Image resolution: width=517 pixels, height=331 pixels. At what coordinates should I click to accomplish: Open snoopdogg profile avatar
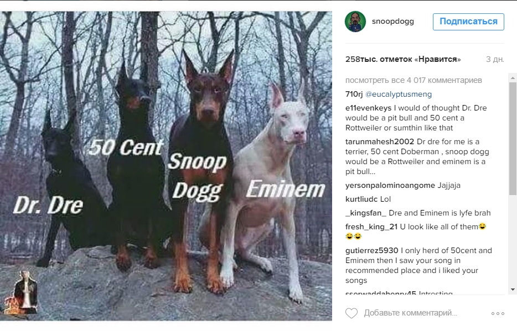(x=355, y=22)
